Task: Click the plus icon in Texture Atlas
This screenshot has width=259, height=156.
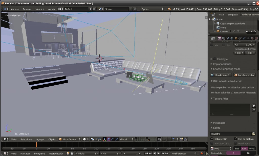Action: point(254,105)
